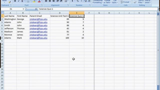Open the Cell Styles menu
The width and height of the screenshot is (160, 90).
point(115,2)
